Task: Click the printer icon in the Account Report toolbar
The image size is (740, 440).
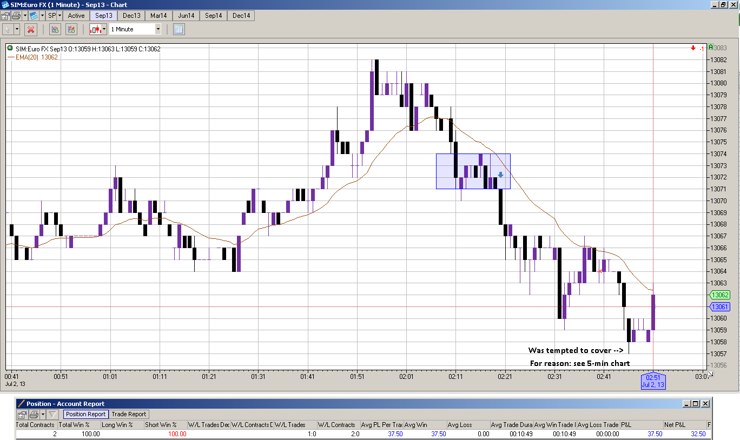Action: (x=34, y=415)
